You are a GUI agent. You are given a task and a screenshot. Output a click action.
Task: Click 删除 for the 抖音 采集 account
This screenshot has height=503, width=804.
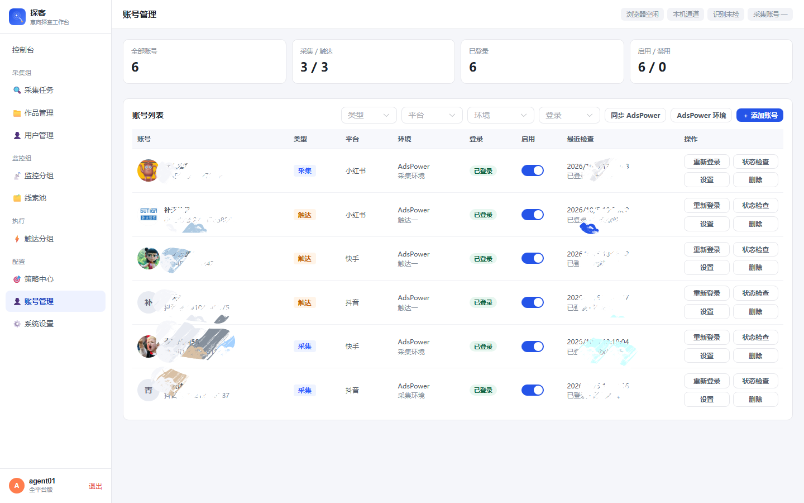(755, 399)
